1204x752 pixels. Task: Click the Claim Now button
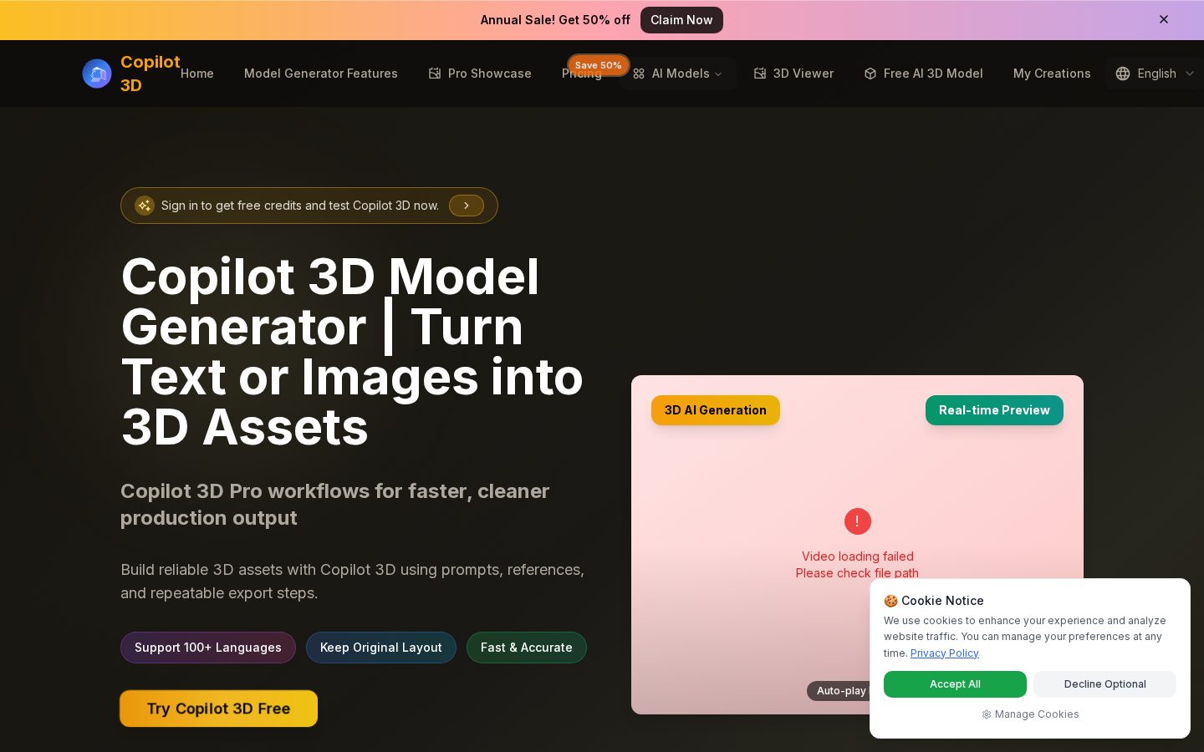coord(681,20)
